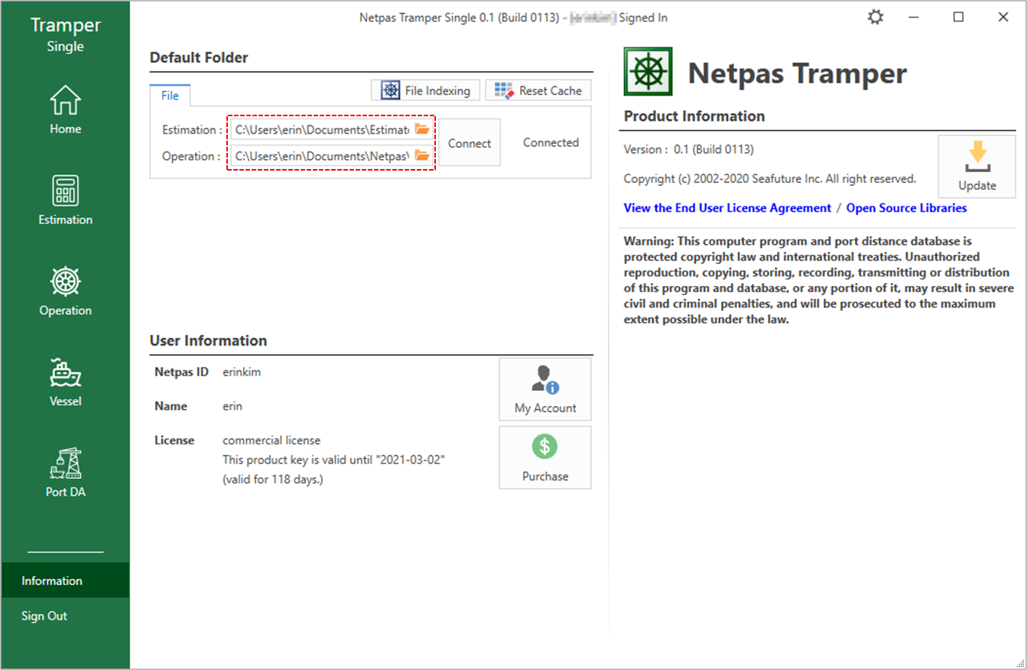Open the Home section in sidebar
1027x670 pixels.
click(65, 110)
